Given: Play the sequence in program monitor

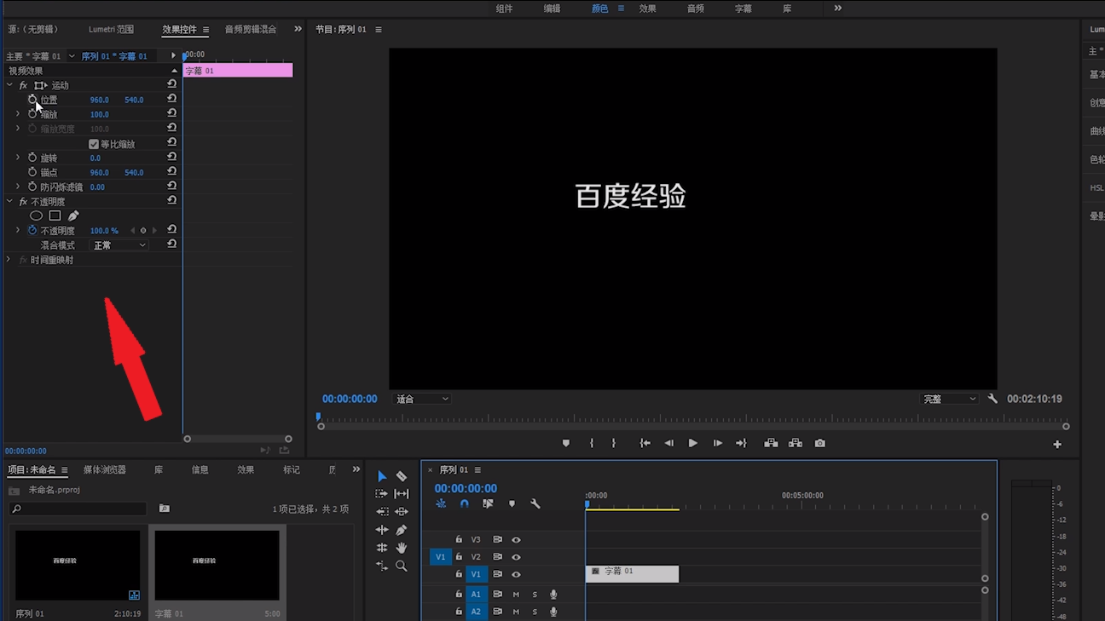Looking at the screenshot, I should pos(693,443).
